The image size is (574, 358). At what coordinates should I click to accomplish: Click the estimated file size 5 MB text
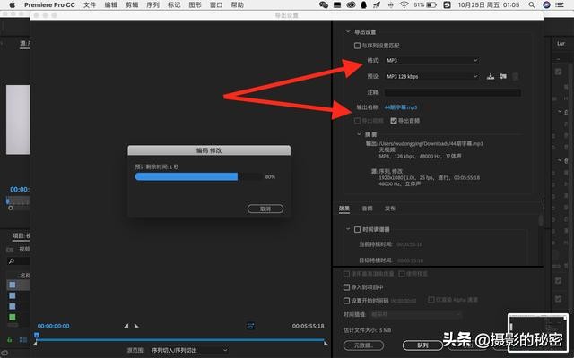tap(367, 330)
